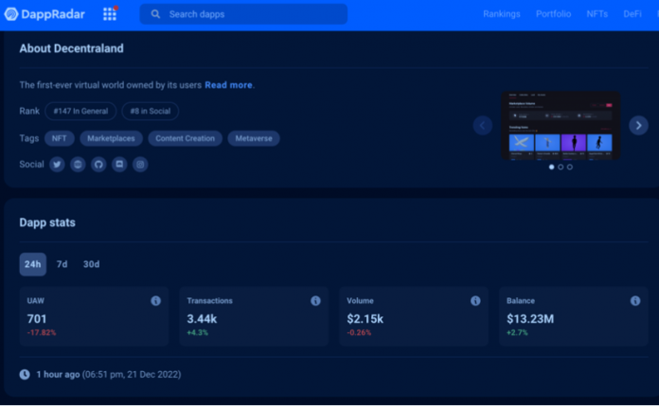Click the #8 in Social rank badge

click(x=150, y=112)
